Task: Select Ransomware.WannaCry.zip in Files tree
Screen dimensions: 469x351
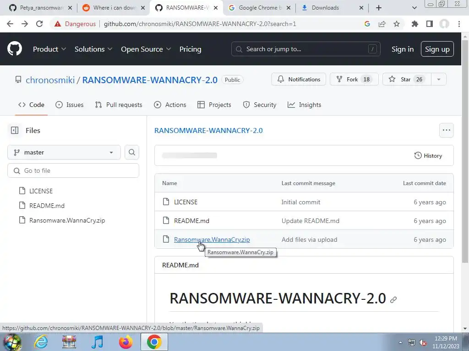Action: click(x=67, y=221)
